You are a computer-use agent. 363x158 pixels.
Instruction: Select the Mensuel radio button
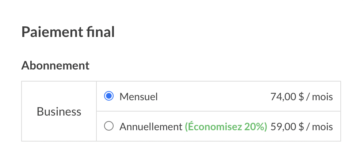tap(108, 96)
